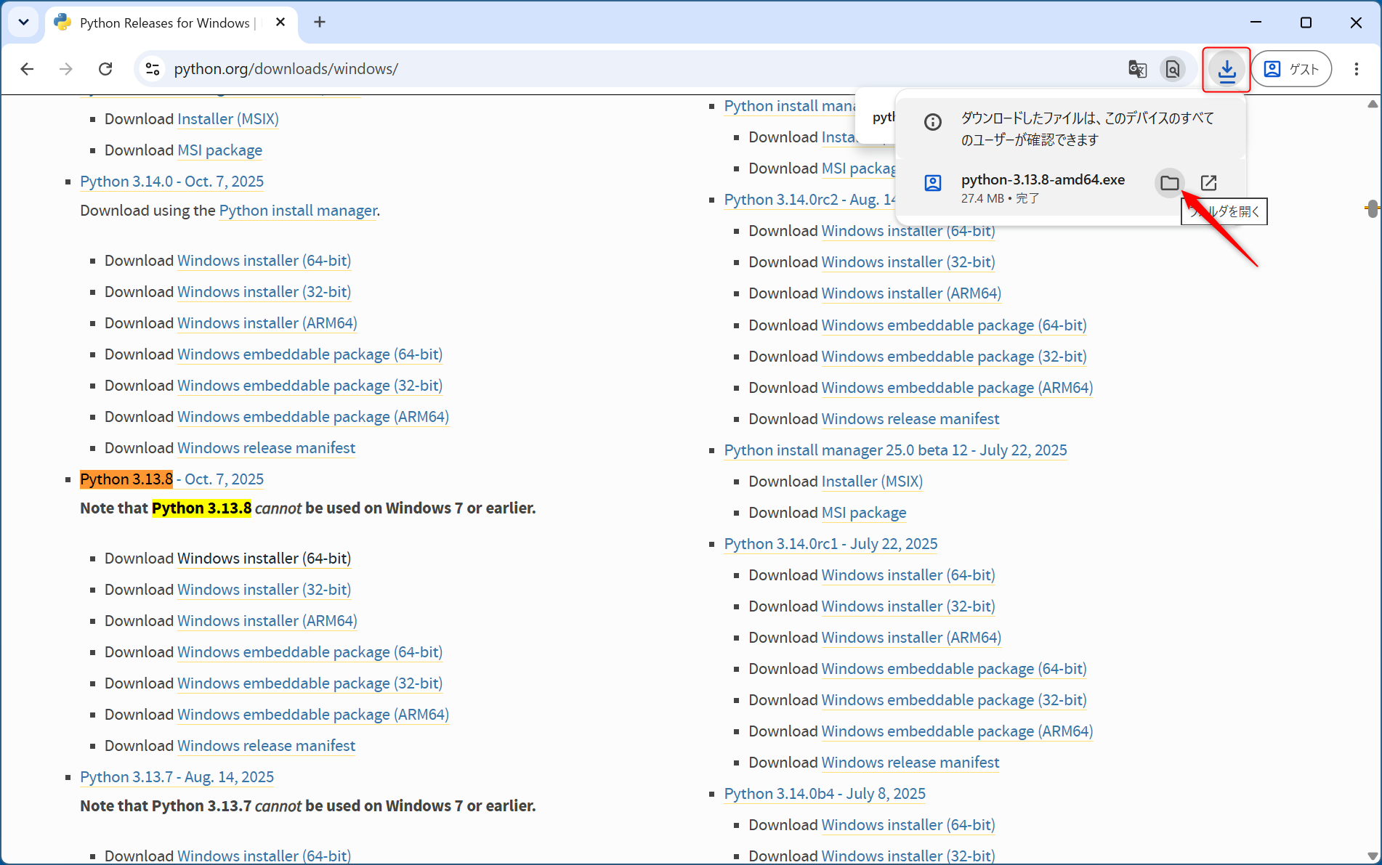Click the page scrollbar down arrow

(1373, 856)
